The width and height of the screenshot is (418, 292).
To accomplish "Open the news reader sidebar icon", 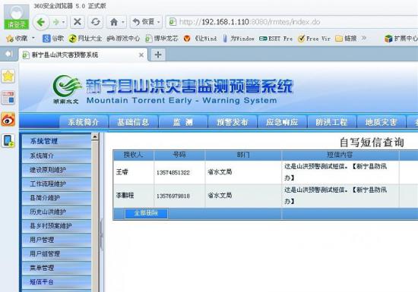I will [8, 98].
